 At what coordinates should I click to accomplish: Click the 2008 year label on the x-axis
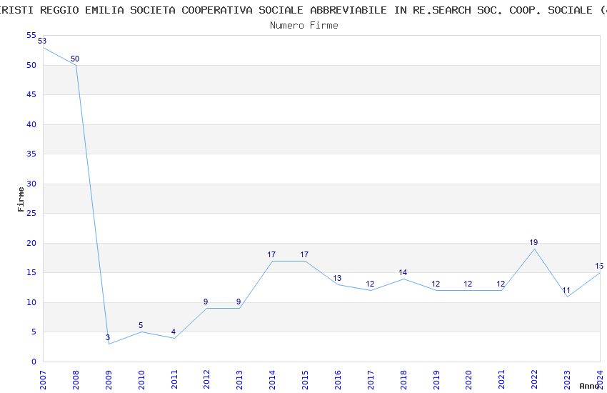pos(76,380)
